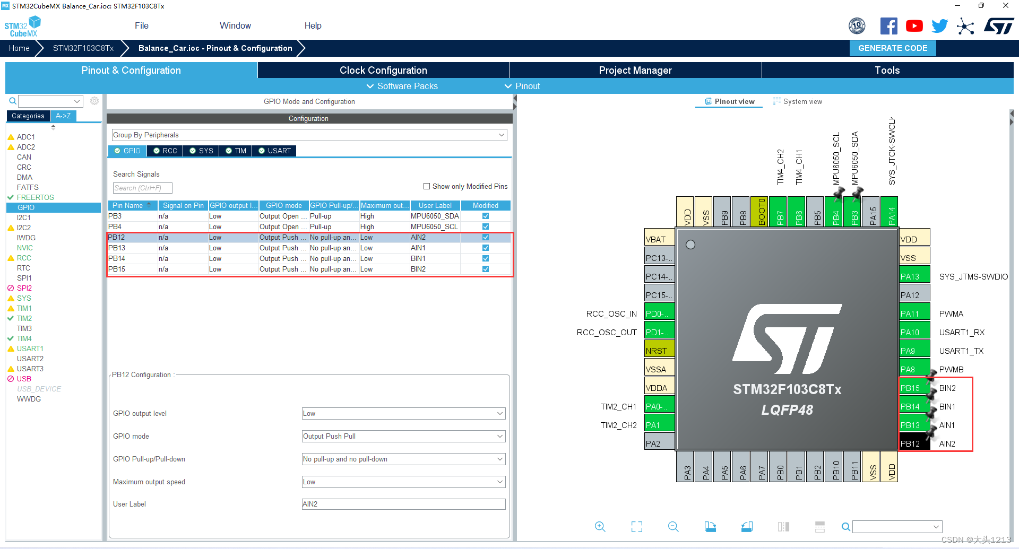The height and width of the screenshot is (549, 1019).
Task: Rotate the chip view counter-clockwise
Action: pos(747,527)
